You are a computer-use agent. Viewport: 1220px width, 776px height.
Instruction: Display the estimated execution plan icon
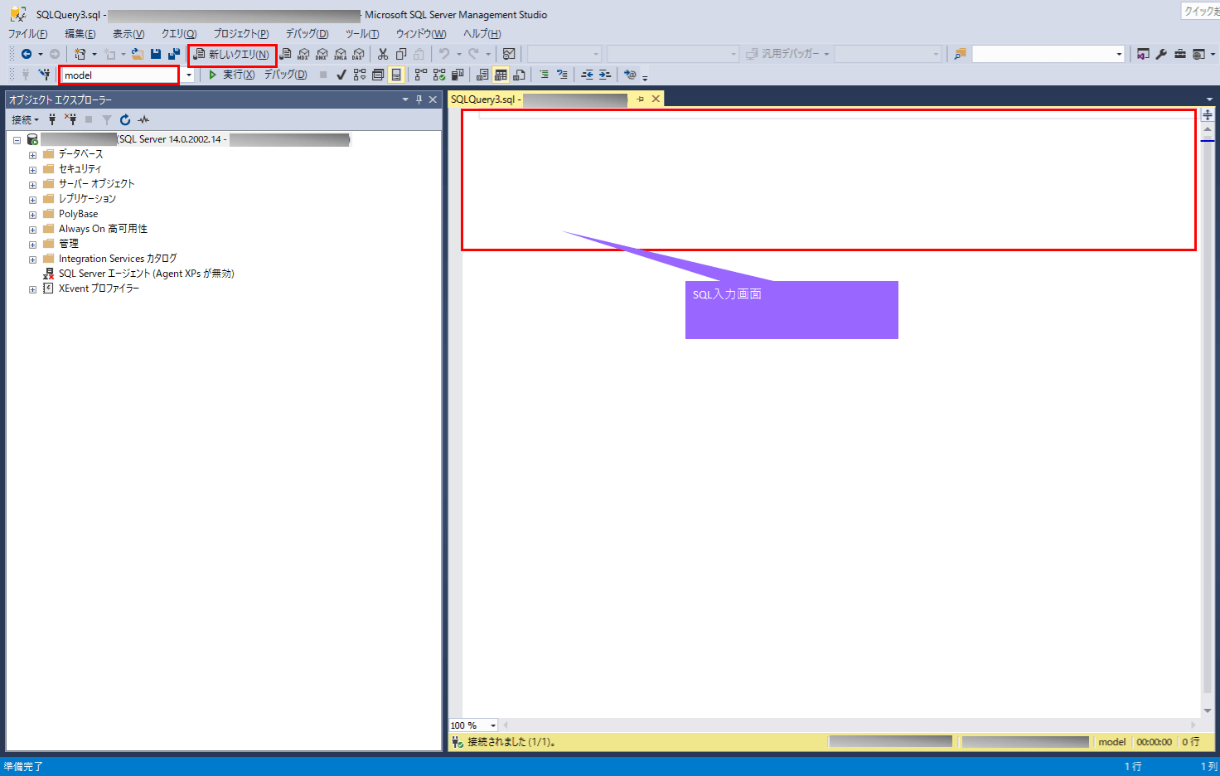click(360, 75)
